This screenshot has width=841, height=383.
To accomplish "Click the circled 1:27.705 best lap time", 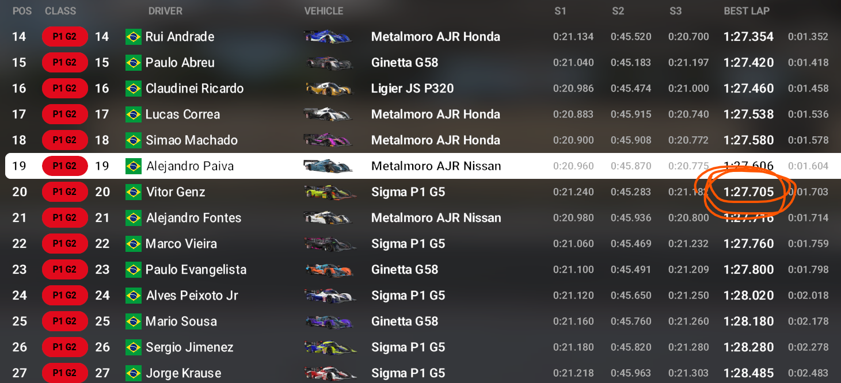I will point(748,192).
